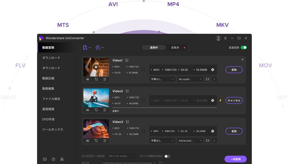Click the add file icon in toolbar

tap(85, 48)
